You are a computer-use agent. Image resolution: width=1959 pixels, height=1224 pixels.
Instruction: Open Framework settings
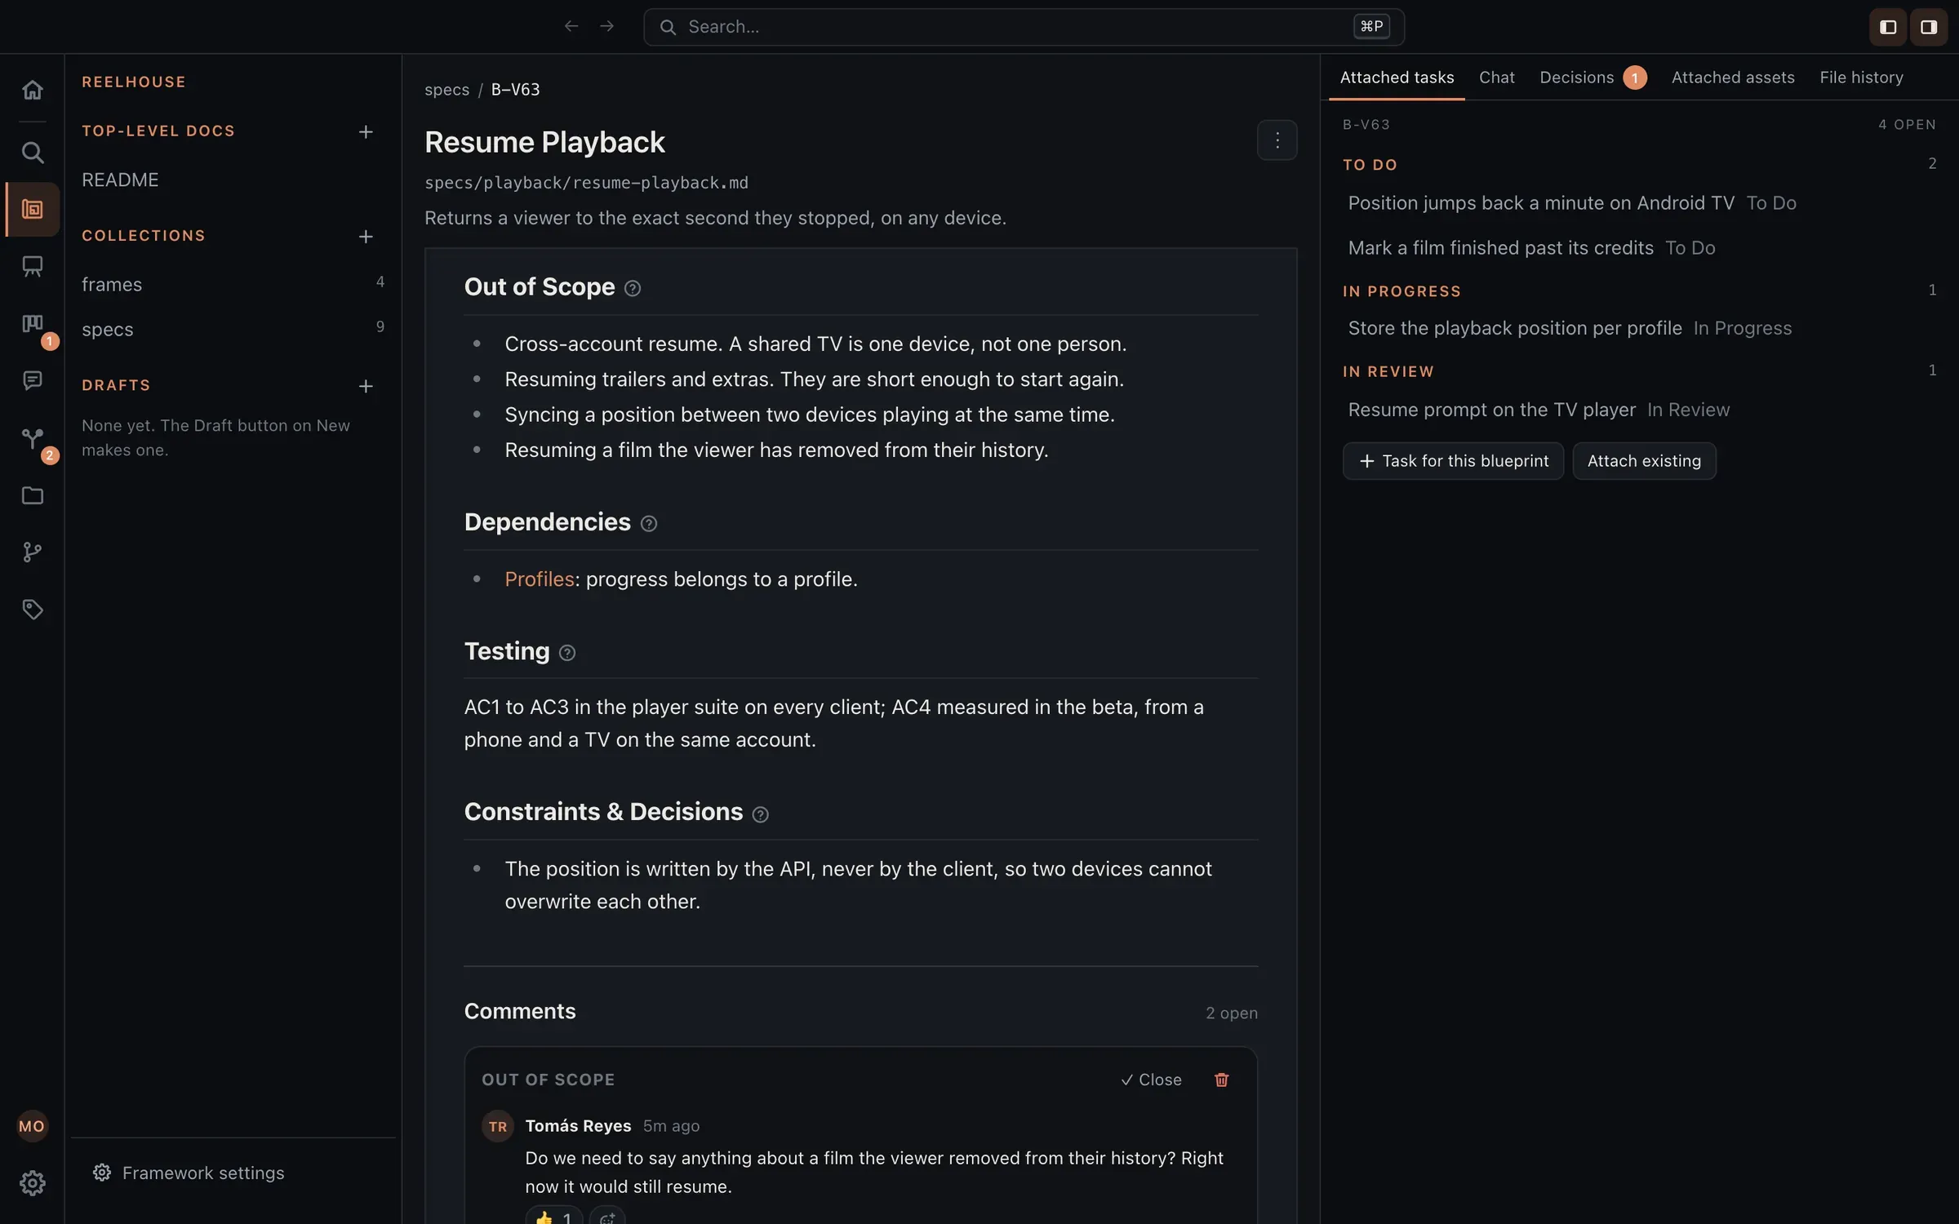pyautogui.click(x=189, y=1173)
